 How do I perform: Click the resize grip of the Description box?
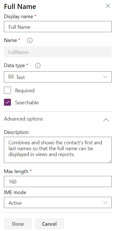coord(110,161)
